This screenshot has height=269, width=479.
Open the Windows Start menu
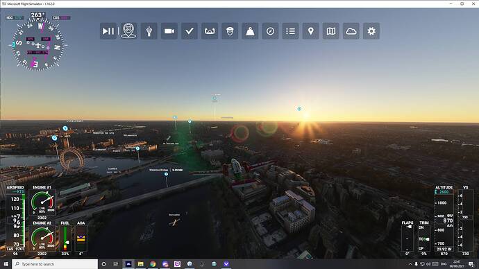pyautogui.click(x=6, y=264)
